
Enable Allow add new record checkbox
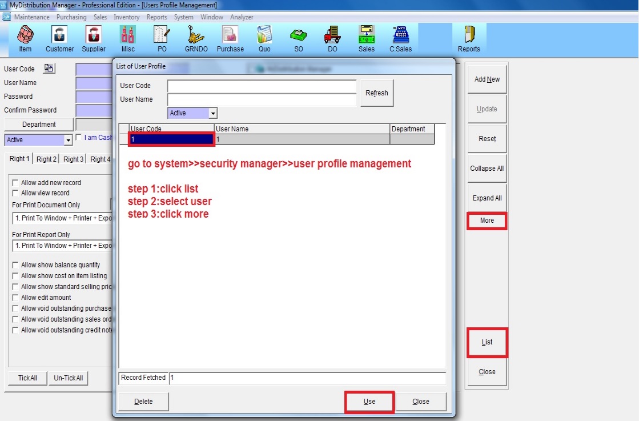[x=16, y=183]
